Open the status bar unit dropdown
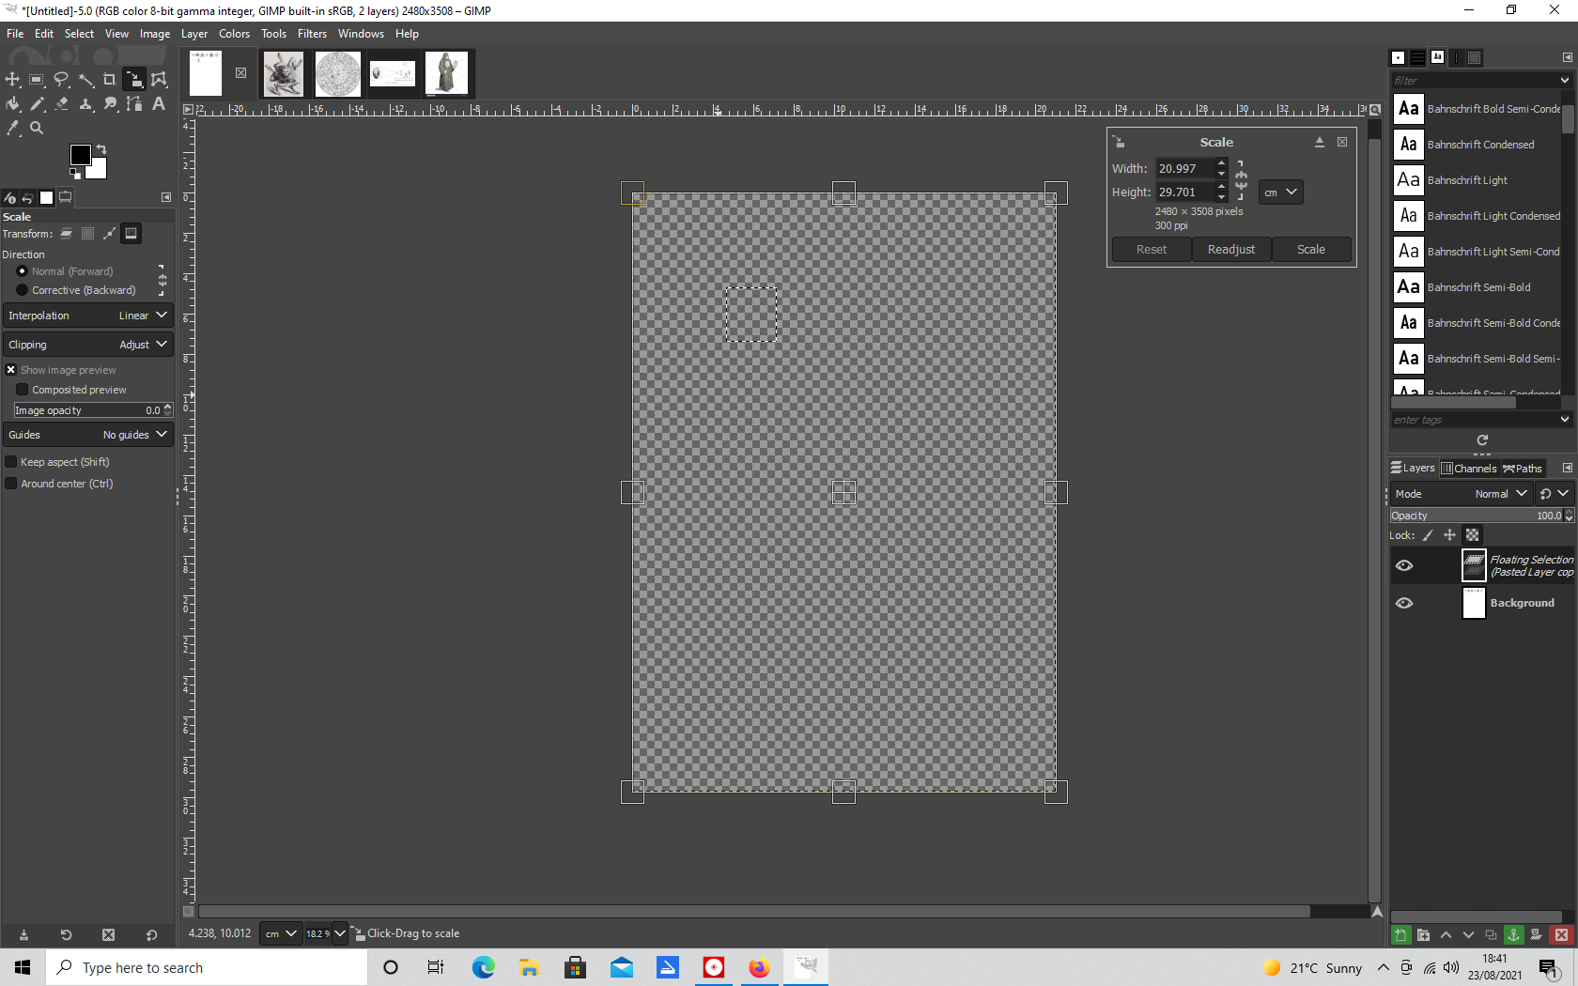 point(280,933)
